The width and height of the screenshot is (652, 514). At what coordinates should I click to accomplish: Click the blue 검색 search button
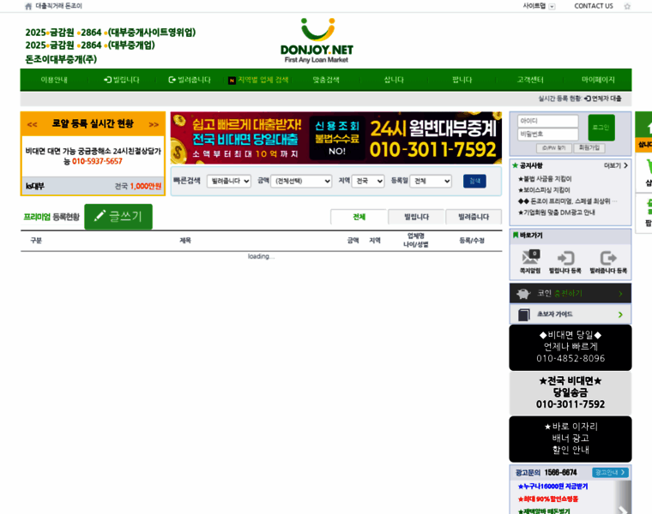[474, 181]
